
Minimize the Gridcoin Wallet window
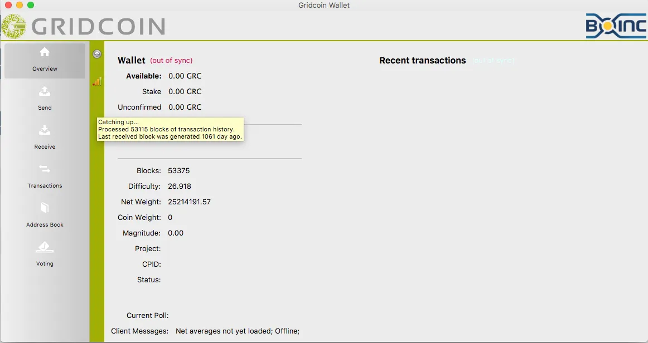(19, 5)
